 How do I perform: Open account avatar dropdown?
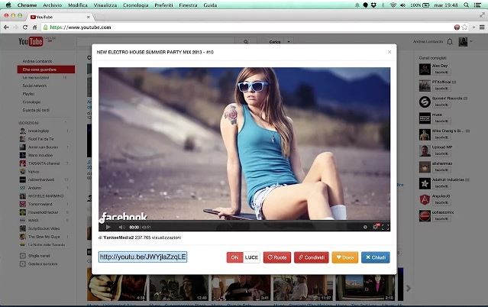[466, 41]
